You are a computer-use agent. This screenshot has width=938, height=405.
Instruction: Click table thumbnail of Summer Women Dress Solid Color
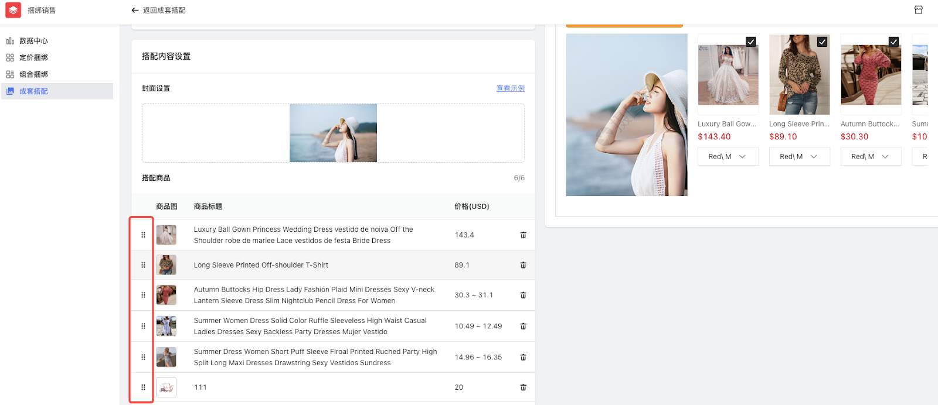coord(166,326)
